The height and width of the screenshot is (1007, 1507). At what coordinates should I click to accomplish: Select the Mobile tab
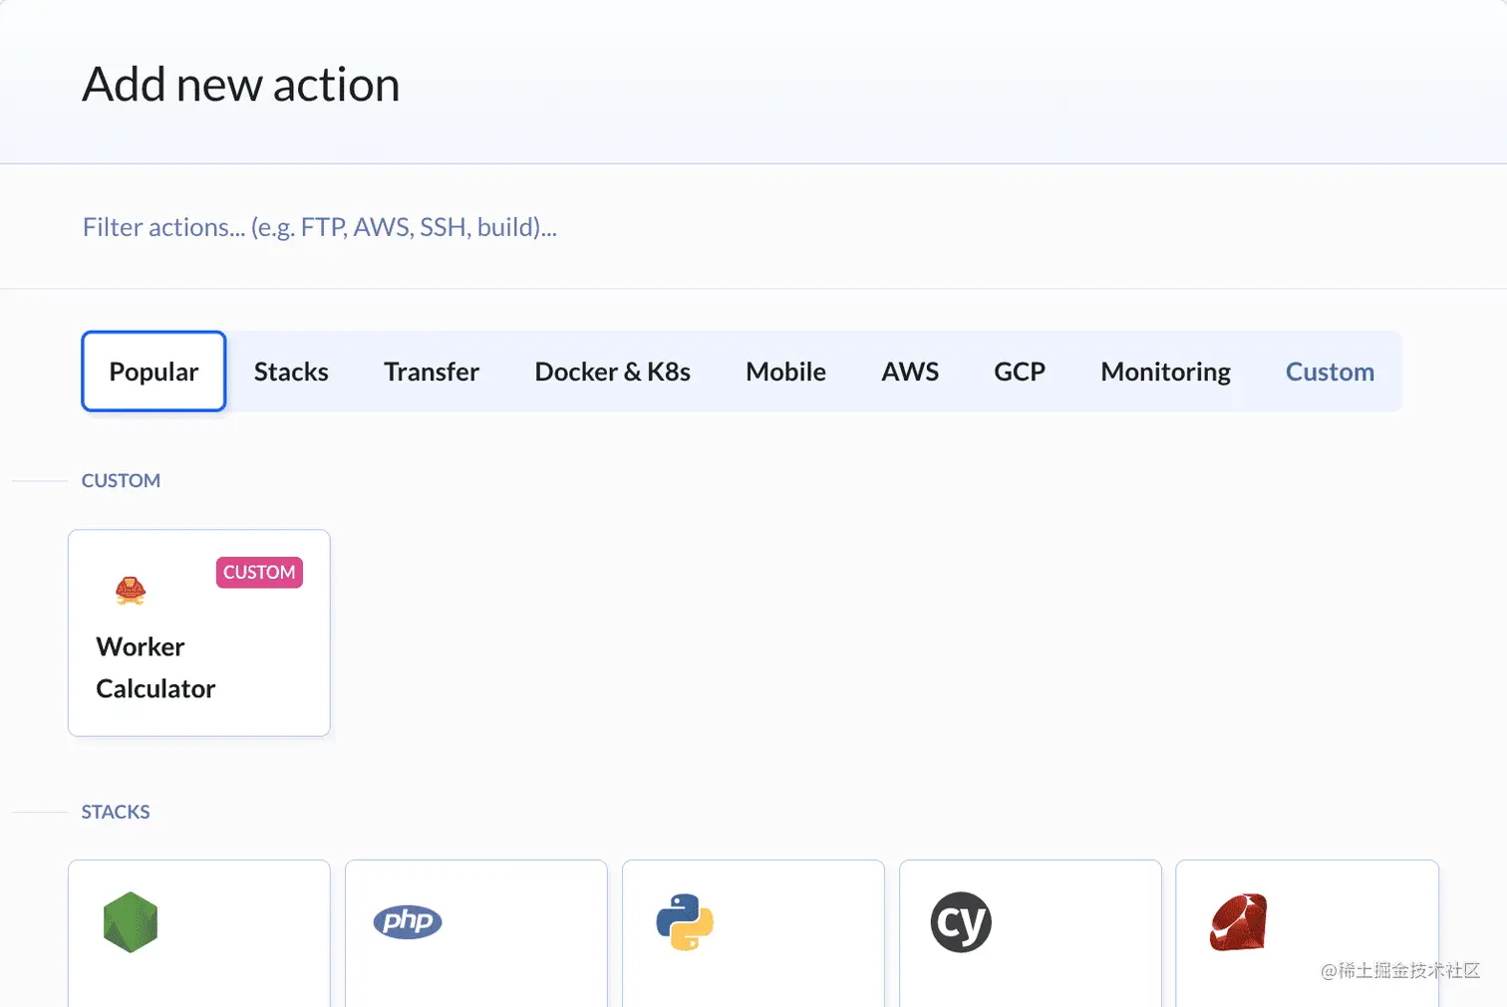pyautogui.click(x=785, y=372)
